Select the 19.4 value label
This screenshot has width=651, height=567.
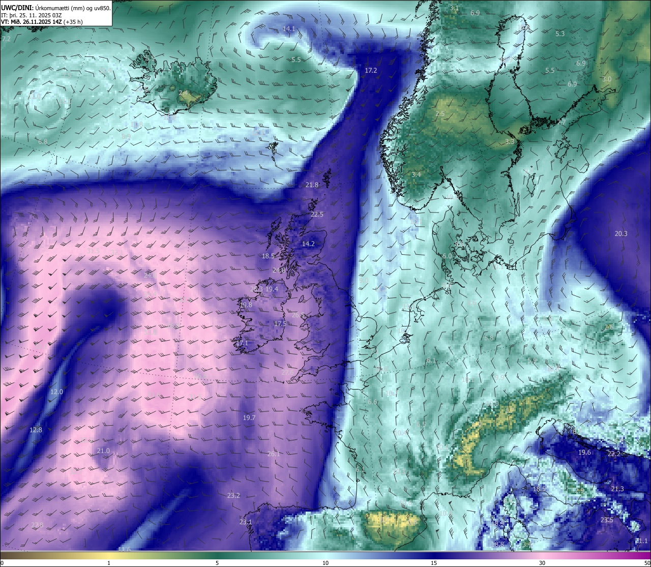(272, 289)
